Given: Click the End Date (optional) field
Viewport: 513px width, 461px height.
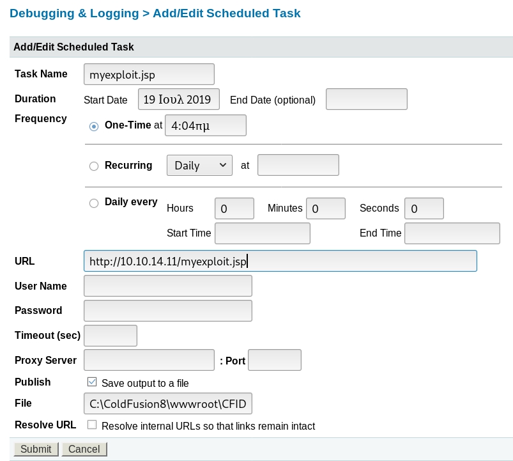Looking at the screenshot, I should point(367,99).
